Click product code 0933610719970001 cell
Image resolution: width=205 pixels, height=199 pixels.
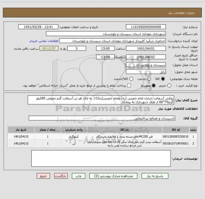pyautogui.click(x=176, y=144)
